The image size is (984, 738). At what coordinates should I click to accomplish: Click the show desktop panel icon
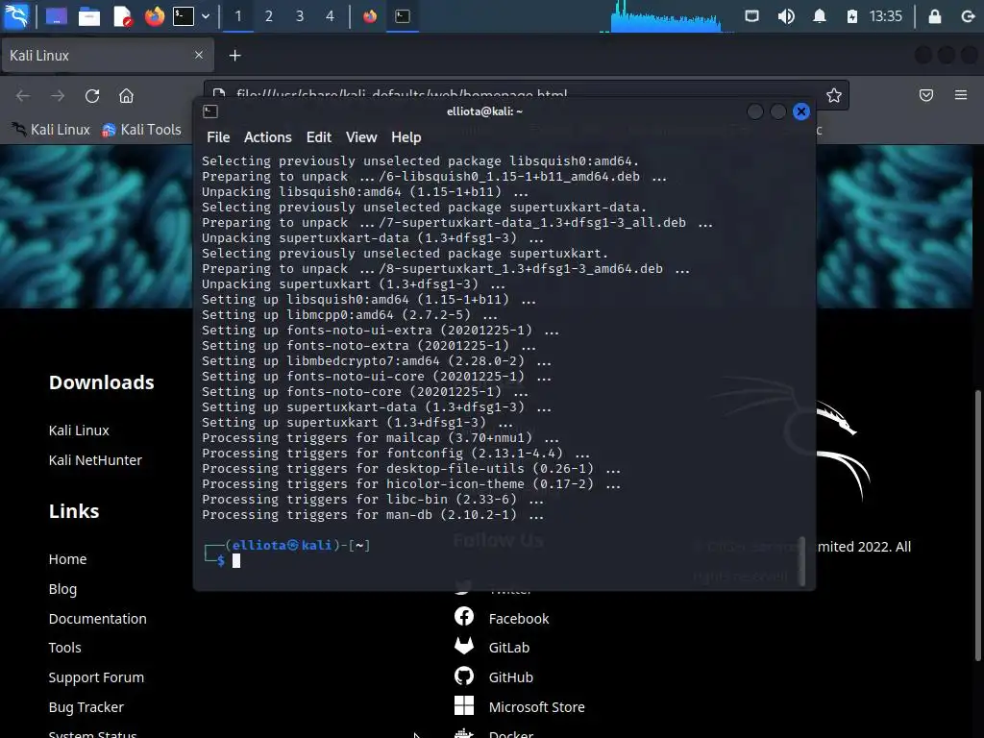point(57,15)
